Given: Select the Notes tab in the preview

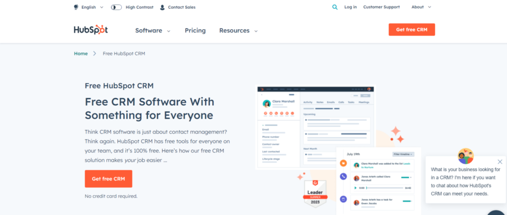Looking at the screenshot, I should pos(320,102).
